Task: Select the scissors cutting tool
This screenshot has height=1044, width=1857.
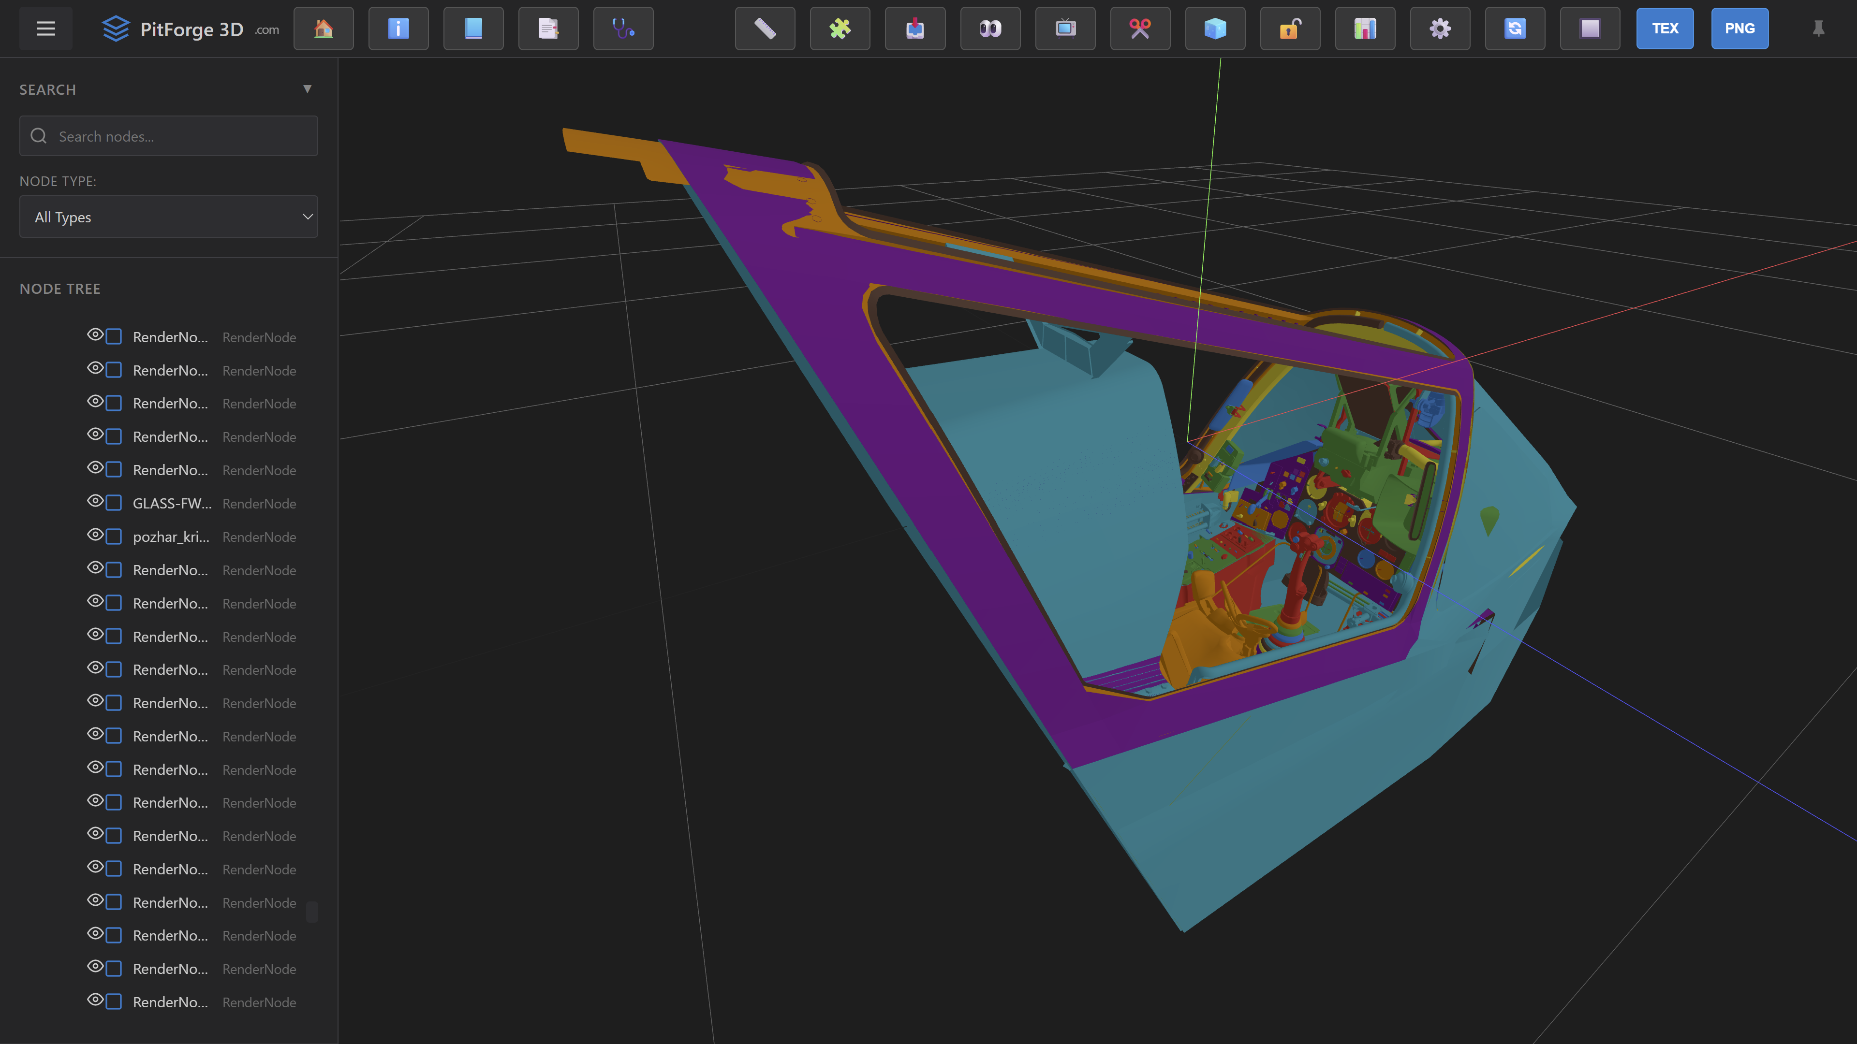Action: pyautogui.click(x=1140, y=29)
